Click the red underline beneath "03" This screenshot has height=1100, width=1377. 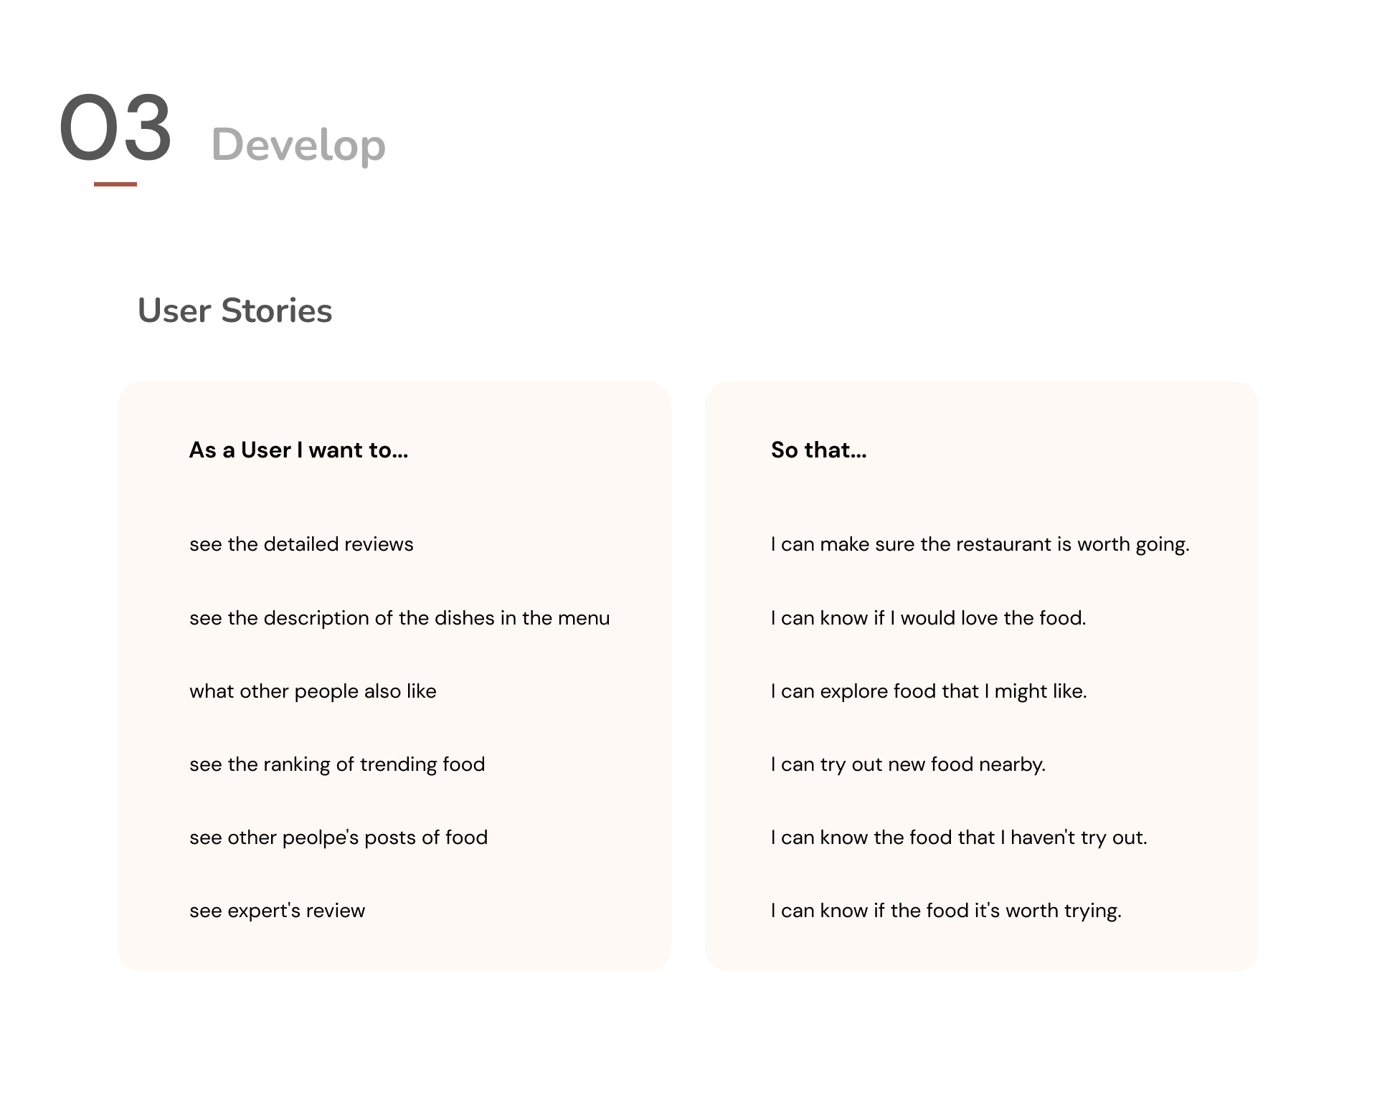(115, 184)
